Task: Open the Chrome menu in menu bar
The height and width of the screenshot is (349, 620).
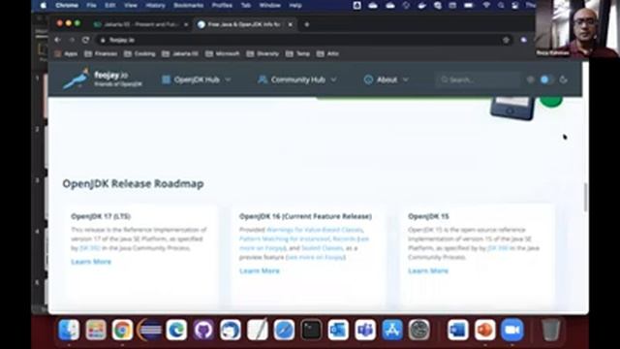Action: coord(67,6)
